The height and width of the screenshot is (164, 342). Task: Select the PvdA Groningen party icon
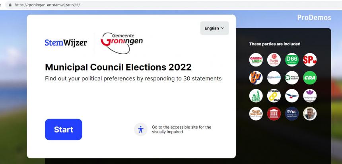point(274,60)
